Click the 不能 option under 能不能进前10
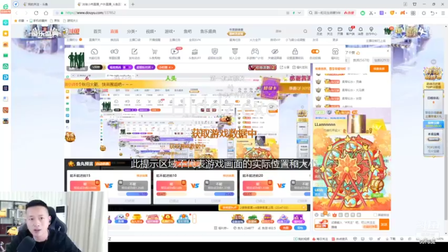 [219, 185]
